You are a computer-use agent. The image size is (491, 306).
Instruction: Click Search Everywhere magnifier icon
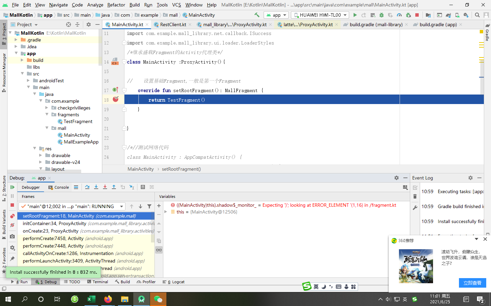[477, 15]
